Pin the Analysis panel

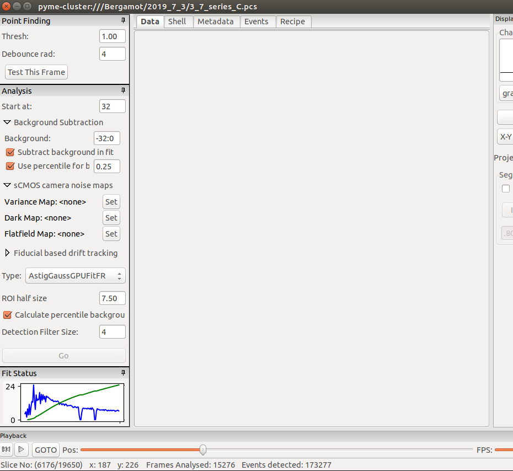point(123,90)
